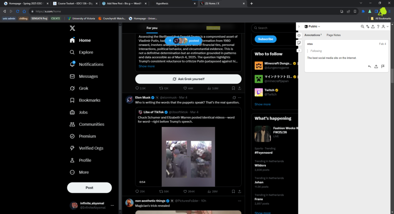Open the browser extensions puzzle icon

click(363, 11)
